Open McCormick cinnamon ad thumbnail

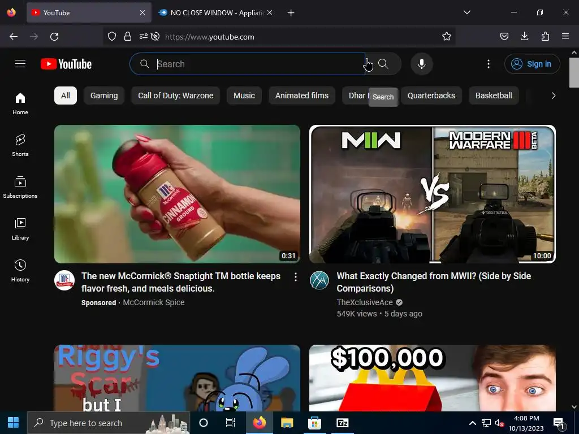point(177,194)
